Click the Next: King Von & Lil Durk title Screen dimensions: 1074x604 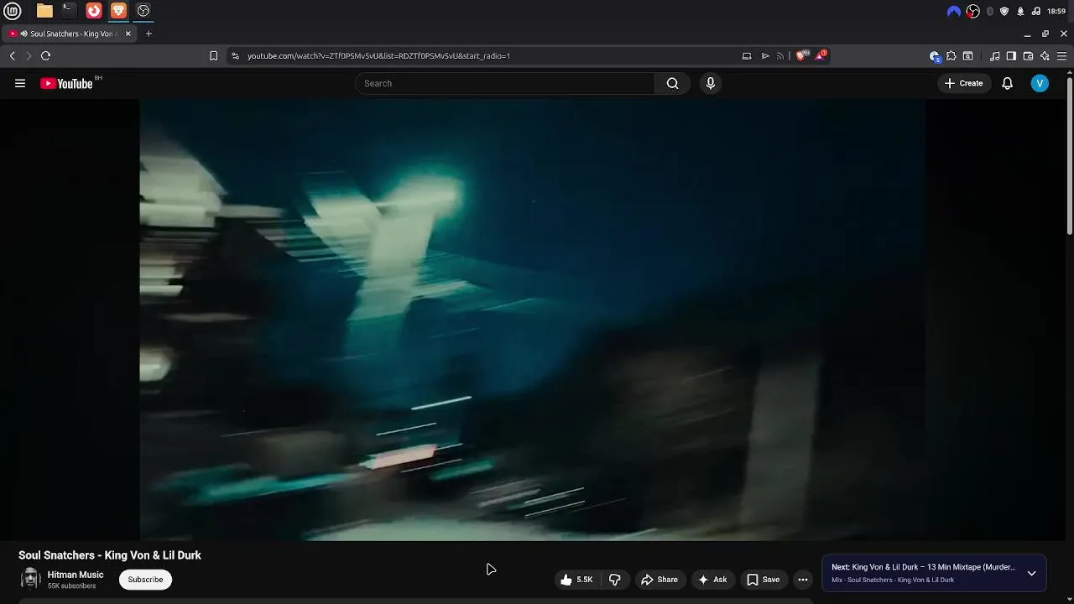pos(923,567)
